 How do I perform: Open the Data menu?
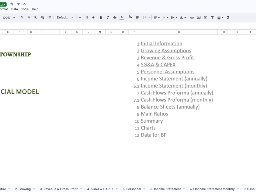point(15,9)
